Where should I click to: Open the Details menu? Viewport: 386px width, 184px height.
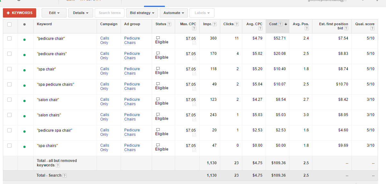80,13
